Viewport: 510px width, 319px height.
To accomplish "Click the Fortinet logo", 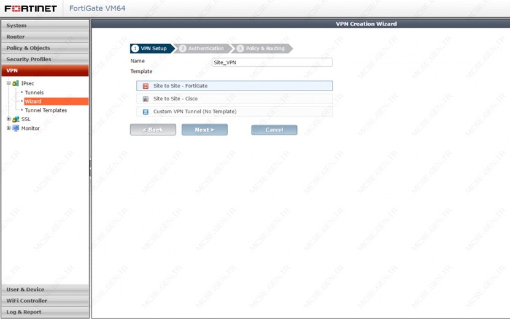I will (31, 9).
